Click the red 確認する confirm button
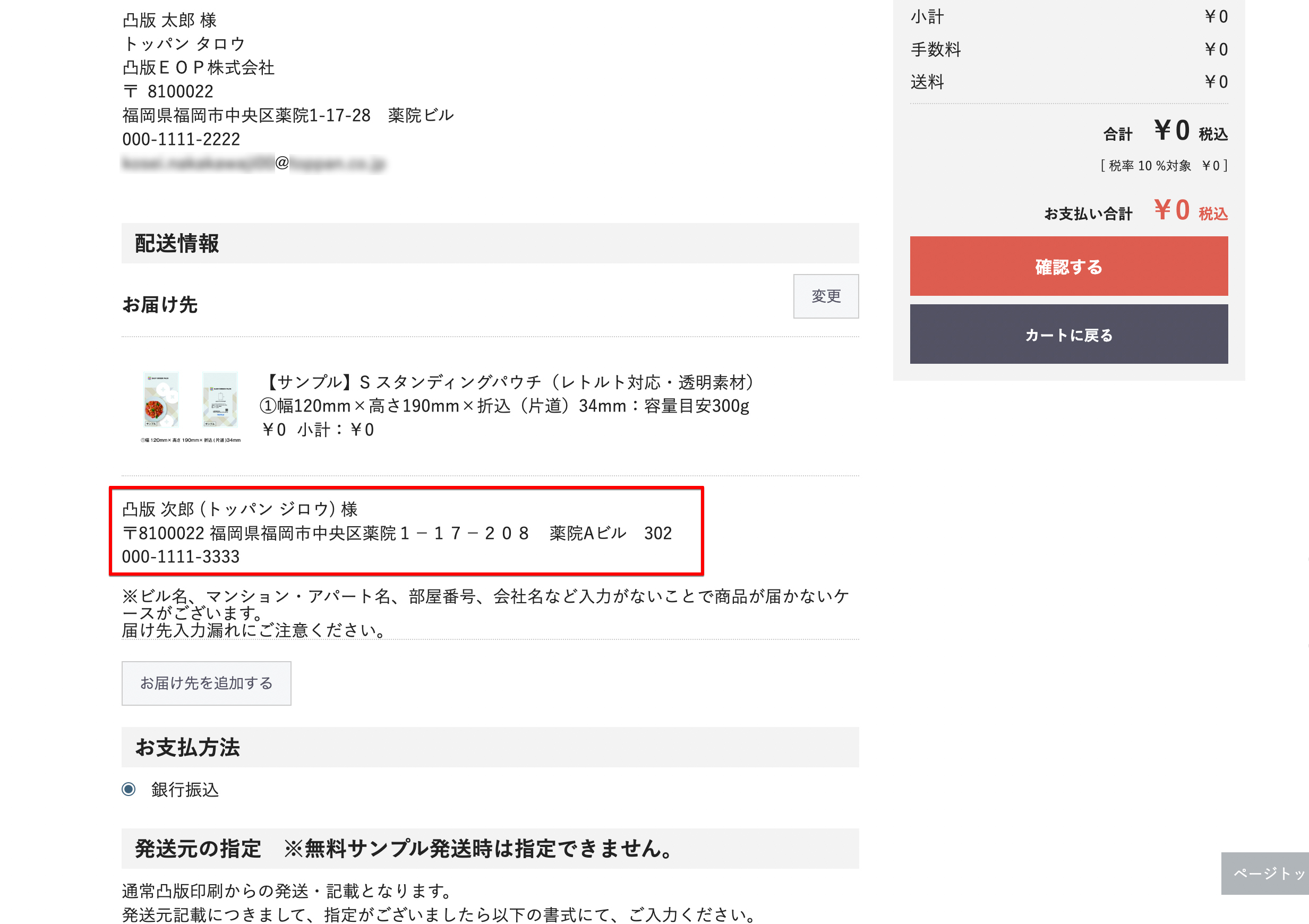 tap(1068, 266)
